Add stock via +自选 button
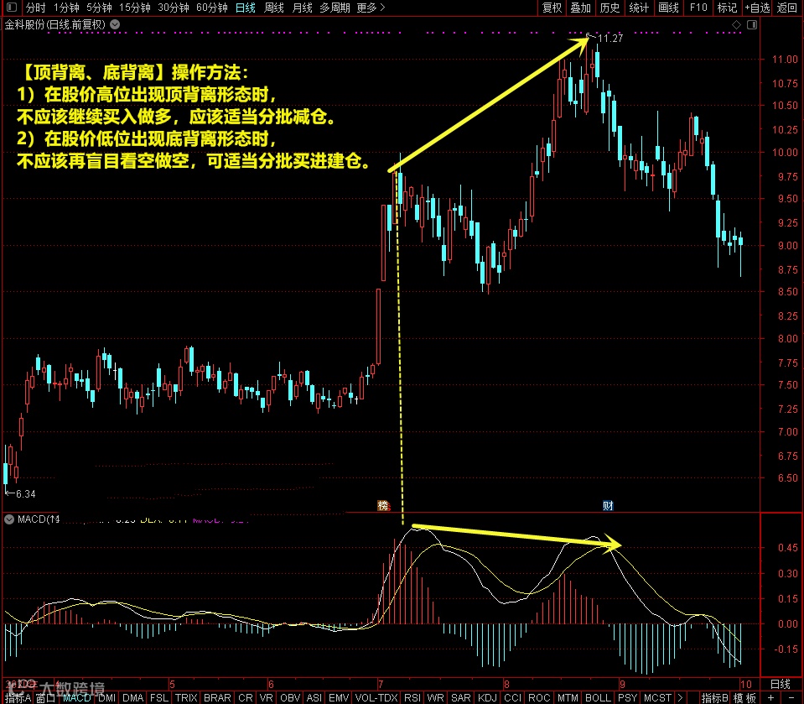Viewport: 804px width, 704px height. pos(757,8)
